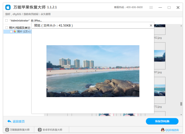The image size is (185, 134).
Task: Select the thumbnail above 72.jpg
Action: (x=160, y=90)
